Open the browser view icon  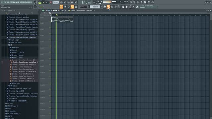(x=119, y=7)
